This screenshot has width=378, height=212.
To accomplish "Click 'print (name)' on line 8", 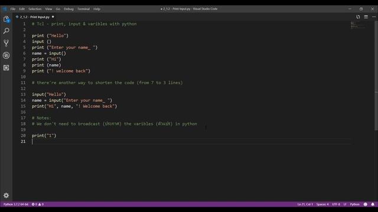I will 46,65.
